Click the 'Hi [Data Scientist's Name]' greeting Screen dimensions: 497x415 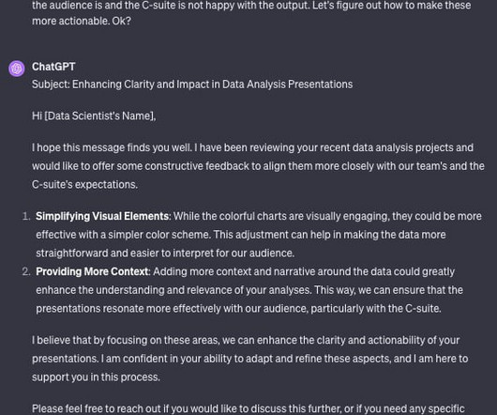tap(94, 115)
